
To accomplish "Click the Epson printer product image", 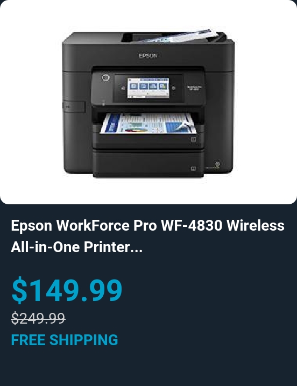I will pos(148,103).
